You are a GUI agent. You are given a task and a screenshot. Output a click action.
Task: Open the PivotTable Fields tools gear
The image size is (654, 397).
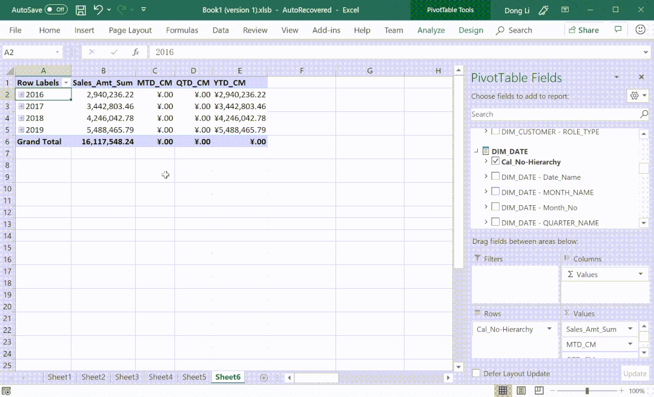[x=635, y=96]
